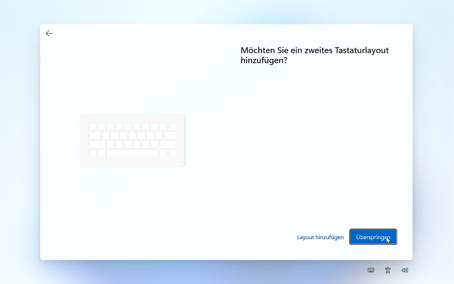Go back with the arrow icon
The width and height of the screenshot is (454, 284).
tap(49, 33)
